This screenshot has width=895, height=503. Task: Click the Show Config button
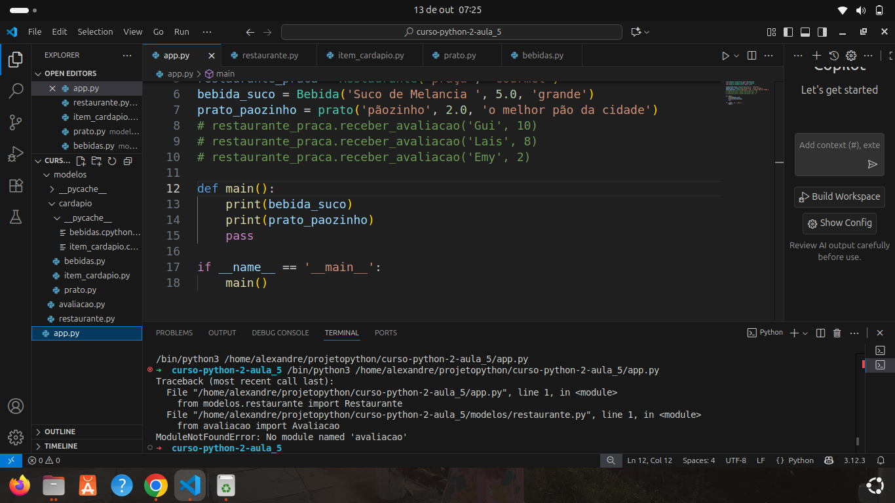[x=839, y=223]
